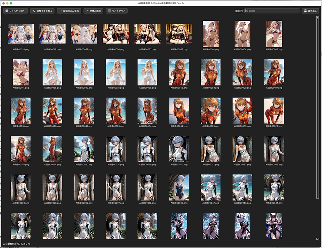Viewport: 322px width, 248px height.
Task: Clear the list with リストクリア
Action: pos(117,11)
